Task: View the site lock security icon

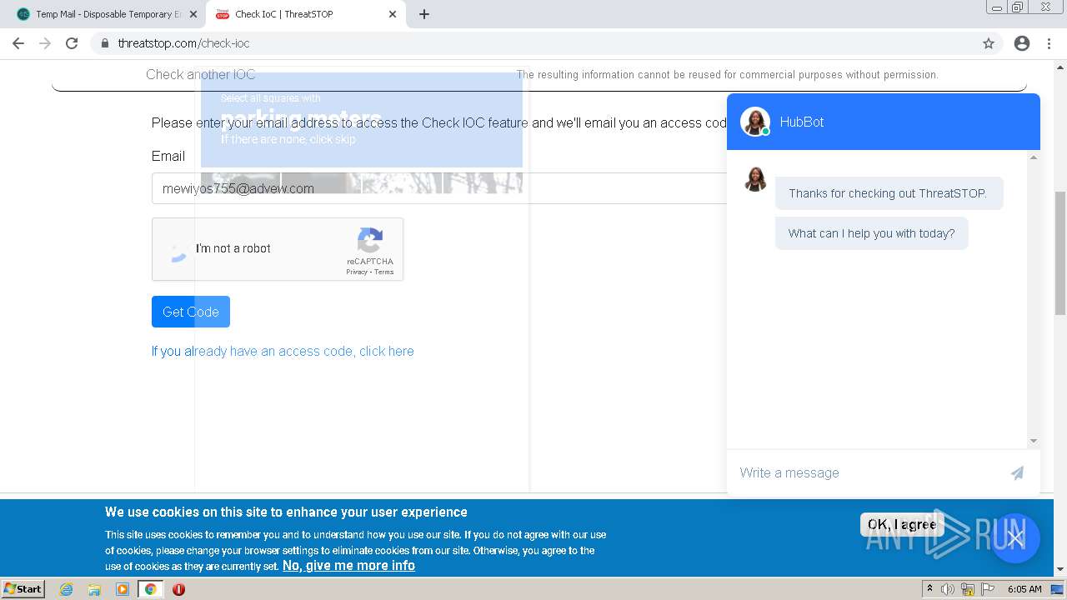Action: coord(104,43)
